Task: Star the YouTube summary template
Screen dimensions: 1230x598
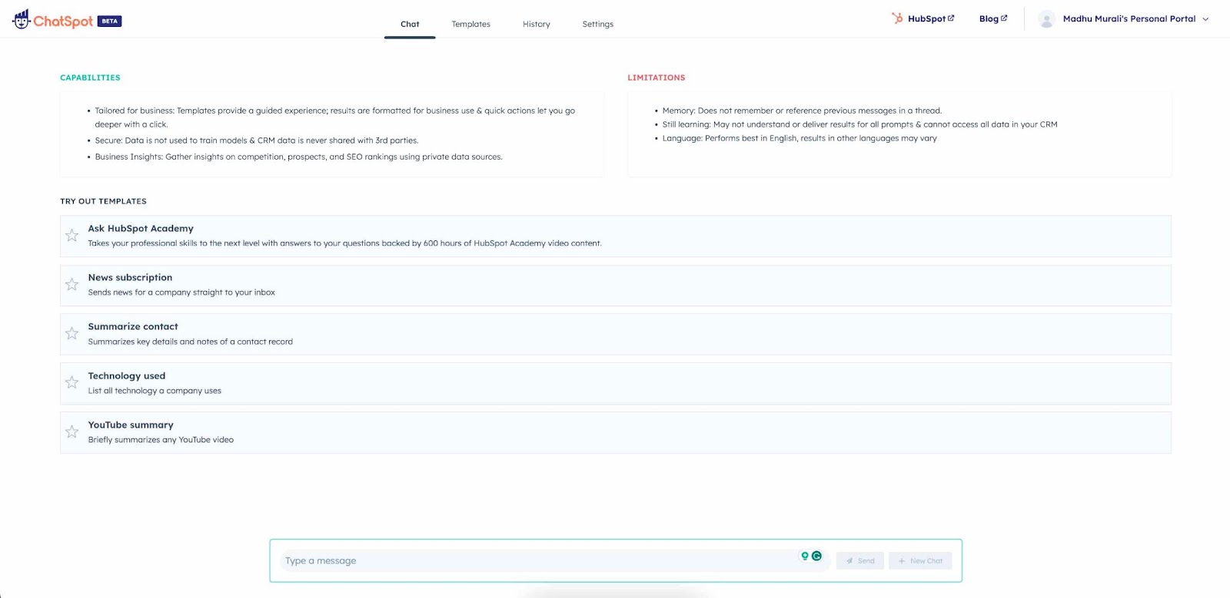Action: [x=71, y=432]
